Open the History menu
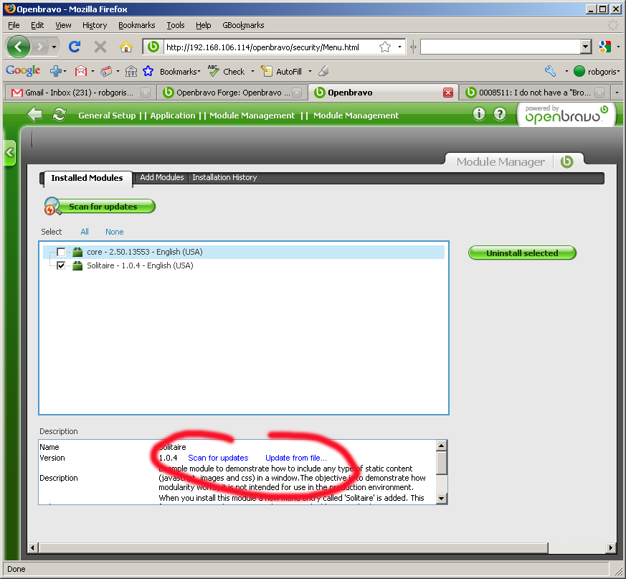Image resolution: width=626 pixels, height=579 pixels. pyautogui.click(x=95, y=25)
